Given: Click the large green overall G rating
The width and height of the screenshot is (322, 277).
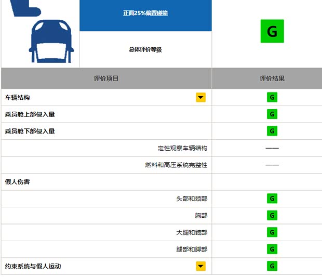Looking at the screenshot, I should pyautogui.click(x=272, y=31).
